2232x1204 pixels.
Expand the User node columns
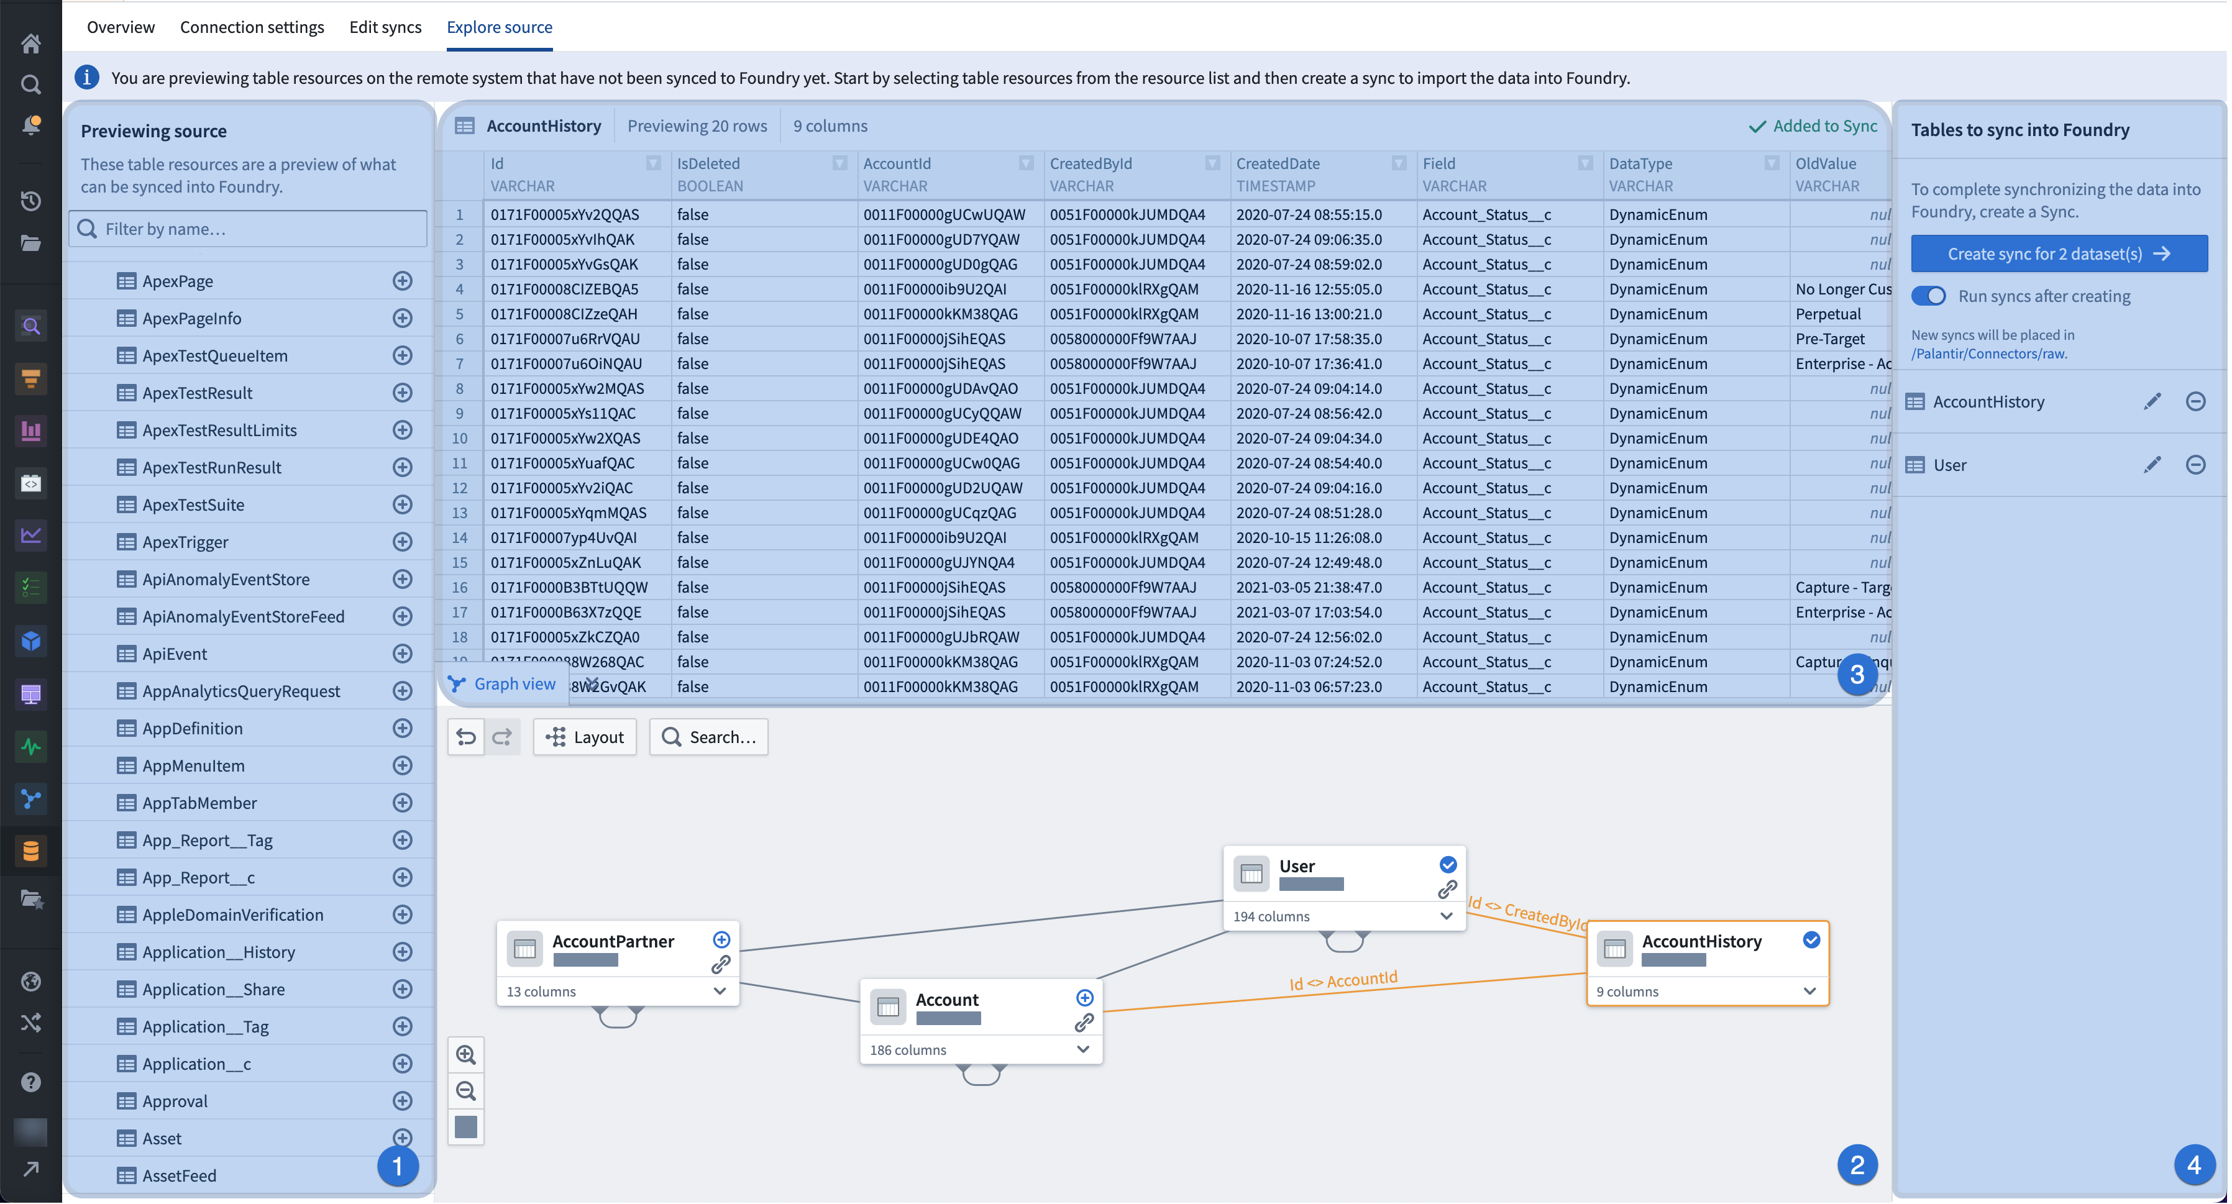pos(1446,916)
